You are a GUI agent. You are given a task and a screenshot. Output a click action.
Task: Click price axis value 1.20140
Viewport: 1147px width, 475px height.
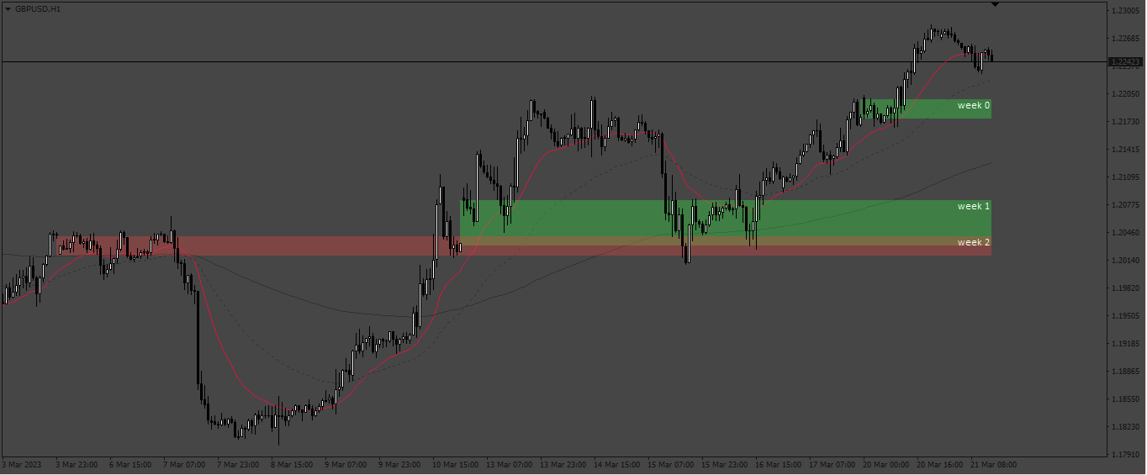point(1125,260)
